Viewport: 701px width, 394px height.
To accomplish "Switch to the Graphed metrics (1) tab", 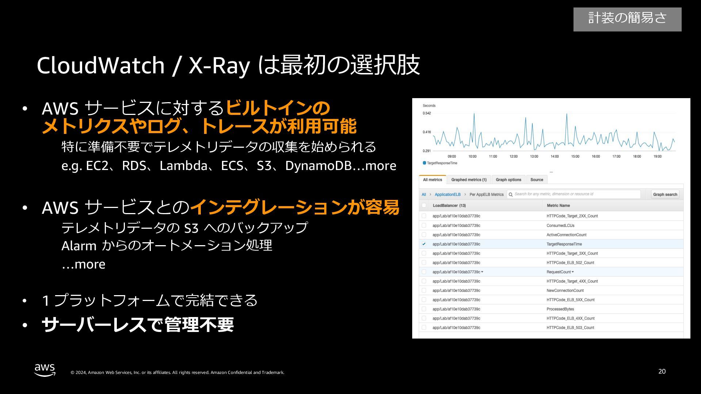I will pos(469,179).
